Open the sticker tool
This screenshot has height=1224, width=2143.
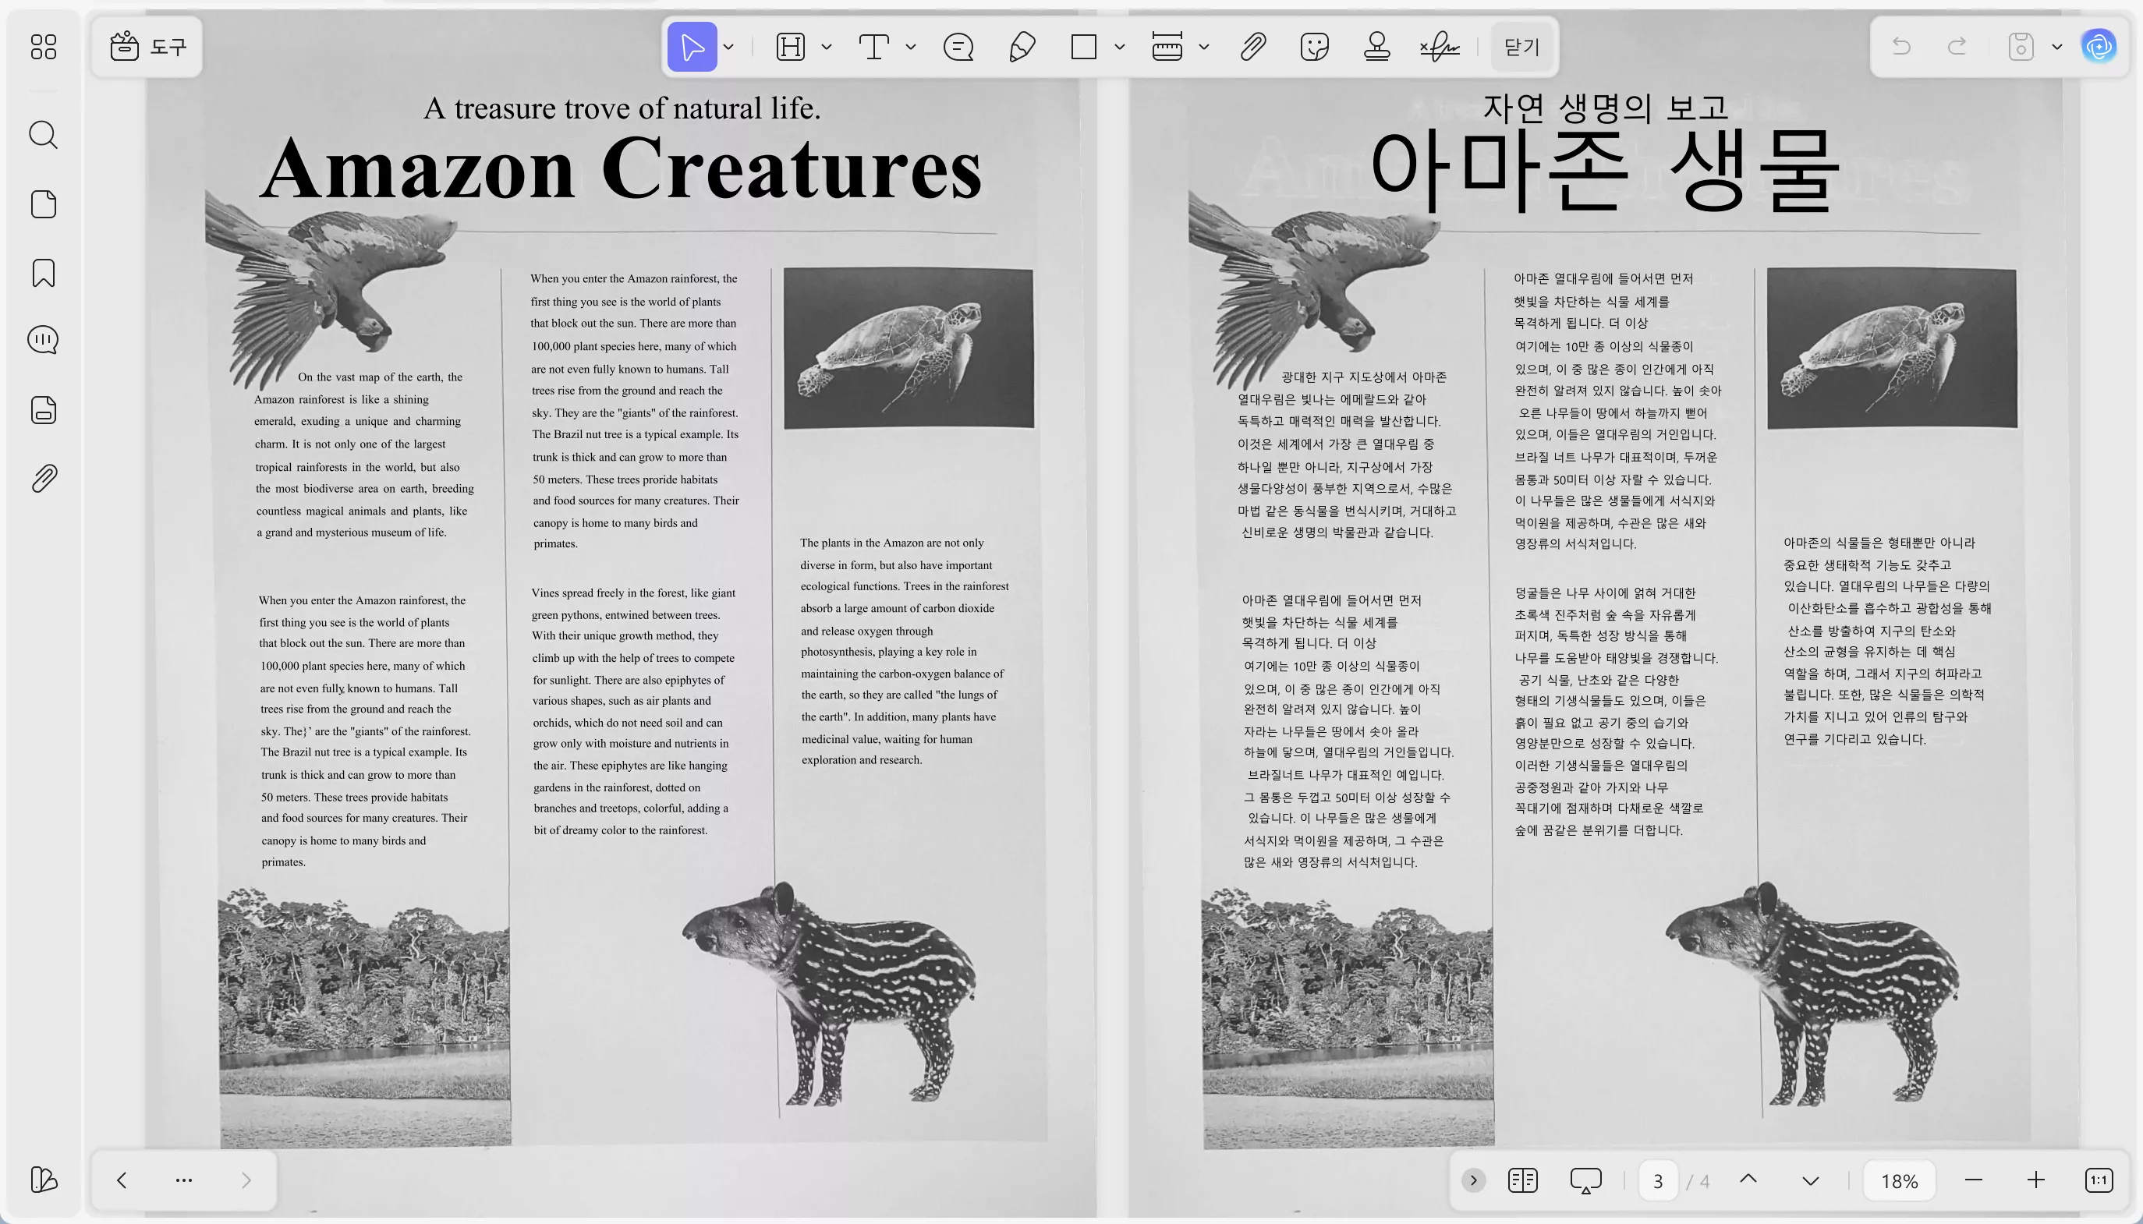[1312, 46]
